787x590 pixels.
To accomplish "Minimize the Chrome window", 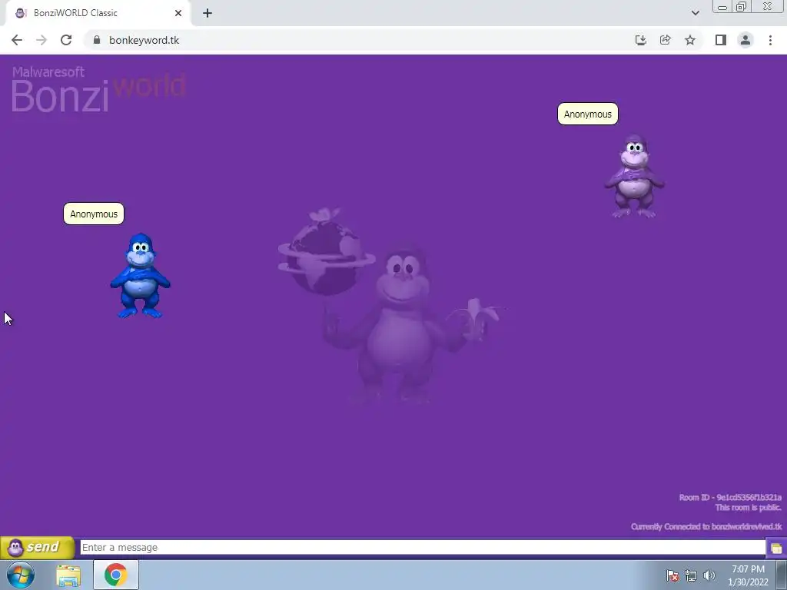I will click(722, 7).
